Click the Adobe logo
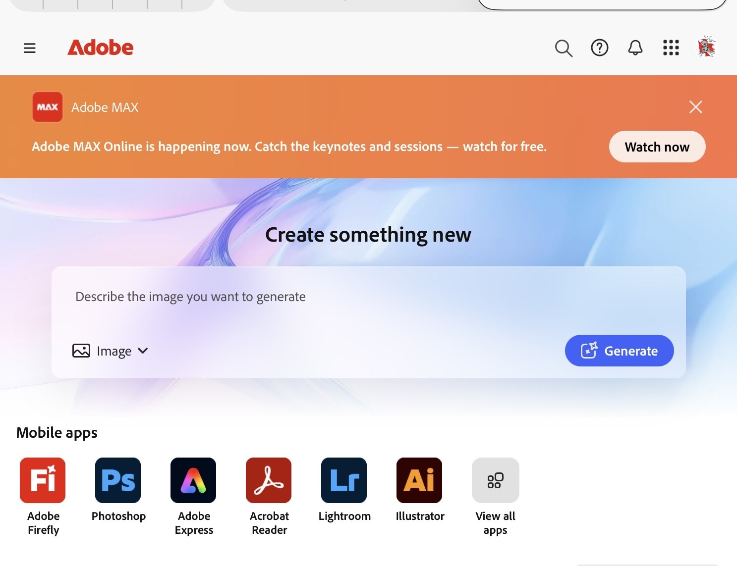737x566 pixels. tap(101, 48)
